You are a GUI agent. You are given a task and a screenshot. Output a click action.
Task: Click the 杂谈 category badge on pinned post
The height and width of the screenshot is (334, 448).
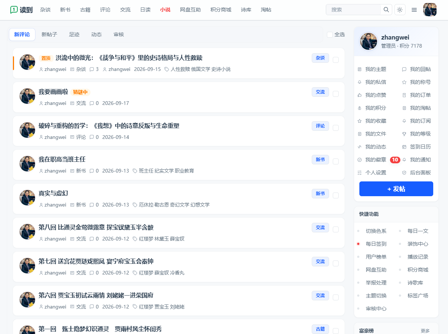tap(320, 58)
